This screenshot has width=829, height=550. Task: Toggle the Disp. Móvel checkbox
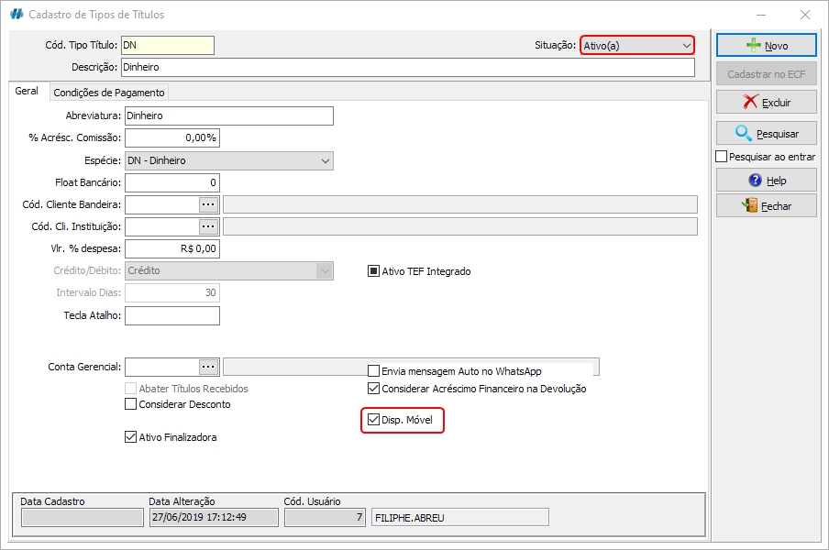[374, 420]
